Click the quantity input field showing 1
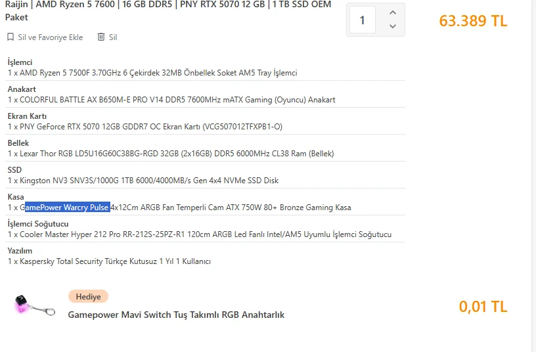This screenshot has width=536, height=352. [363, 20]
